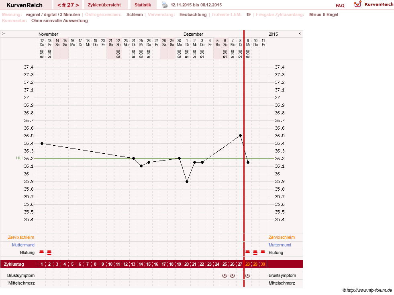Screen dimensions: 394x295
Task: Click heavy bleeding symbol on cycle day 2
Action: [49, 252]
